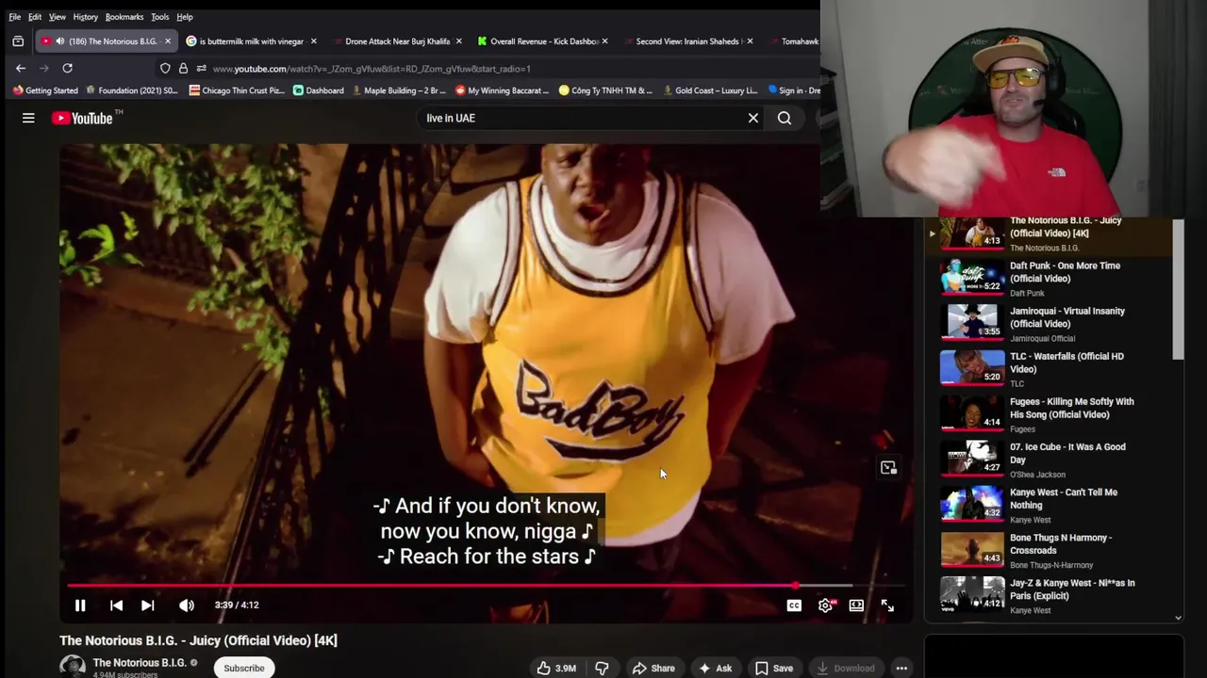Subscribe to The Notorious B.I.G. channel
Screen dimensions: 1207x678
pos(244,668)
